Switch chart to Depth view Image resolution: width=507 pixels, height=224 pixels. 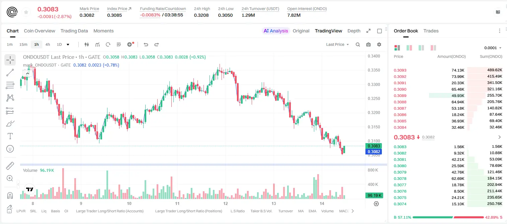(354, 31)
